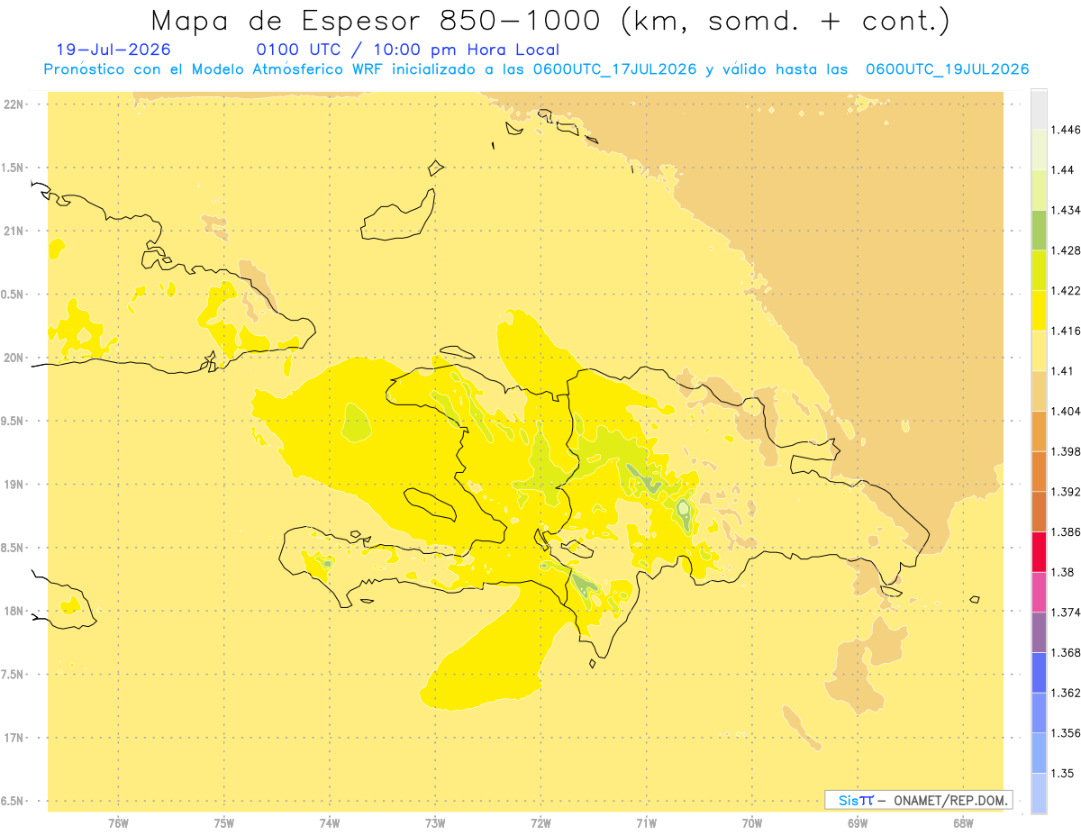Click legend value '1.422'
Viewport: 1081px width, 835px height.
(1067, 291)
